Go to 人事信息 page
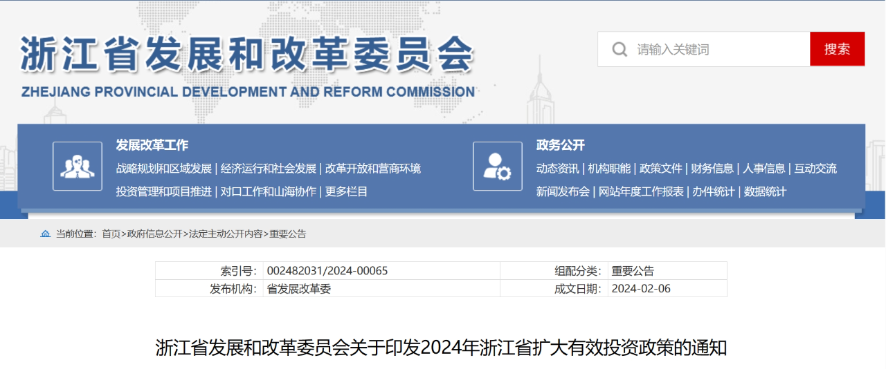886x369 pixels. [764, 169]
